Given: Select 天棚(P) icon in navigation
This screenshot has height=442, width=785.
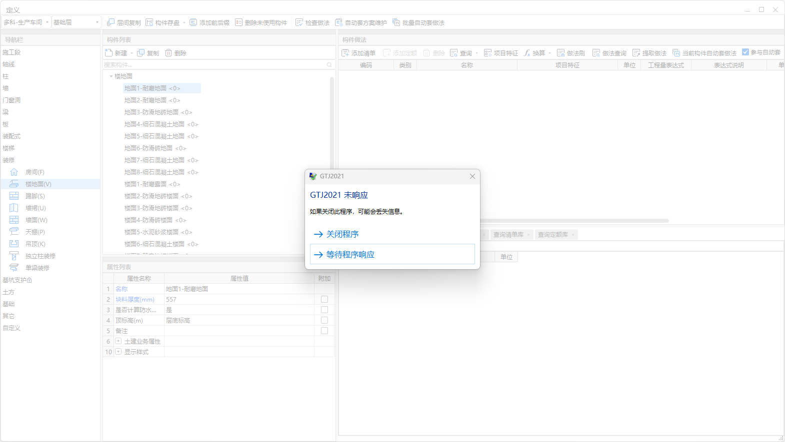Looking at the screenshot, I should pos(14,232).
